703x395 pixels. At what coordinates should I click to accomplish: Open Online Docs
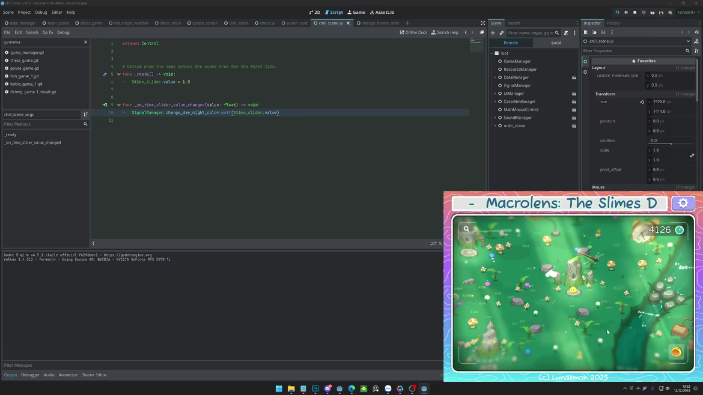(x=413, y=32)
